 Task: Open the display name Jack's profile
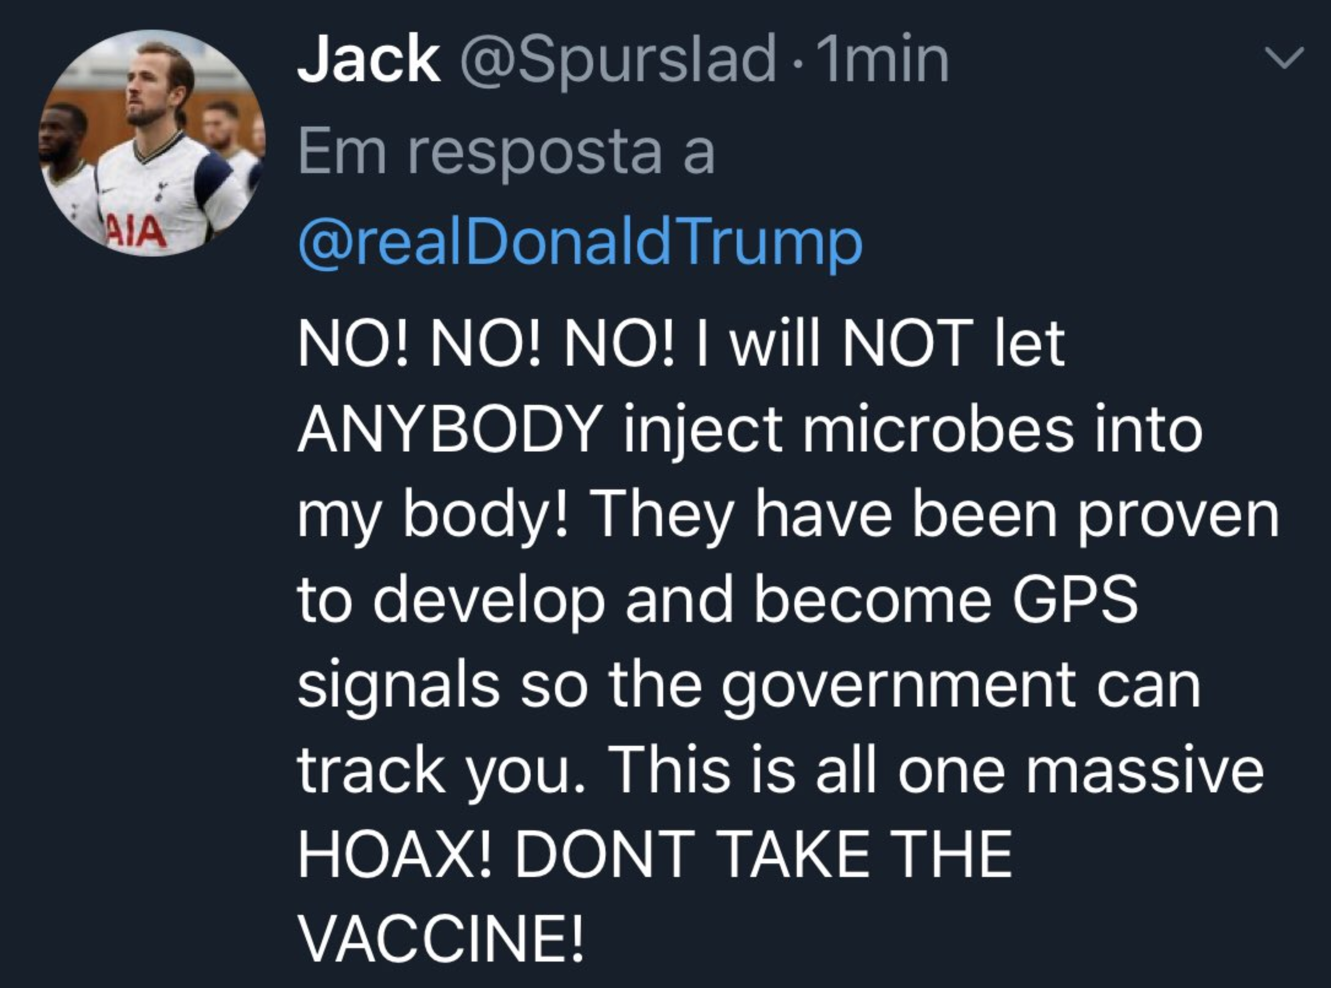[368, 60]
